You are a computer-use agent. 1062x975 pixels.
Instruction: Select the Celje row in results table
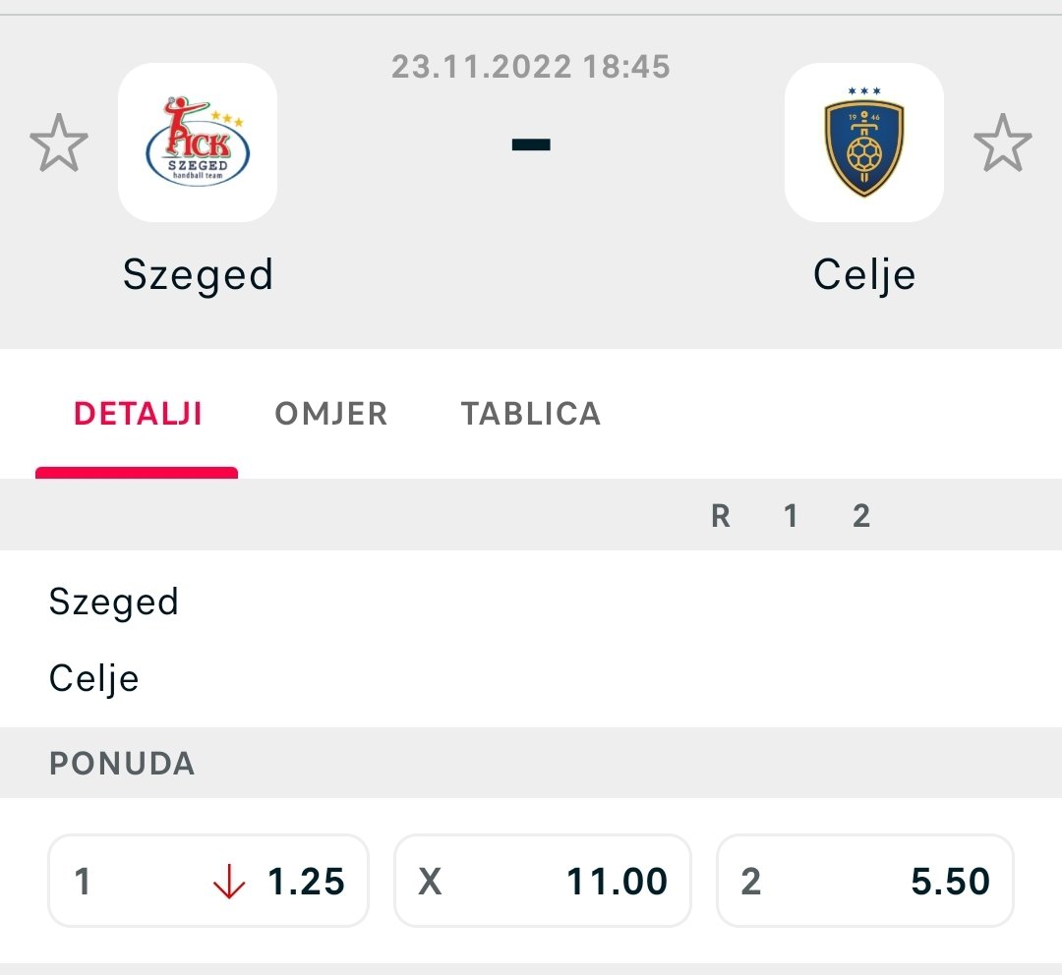pyautogui.click(x=531, y=678)
